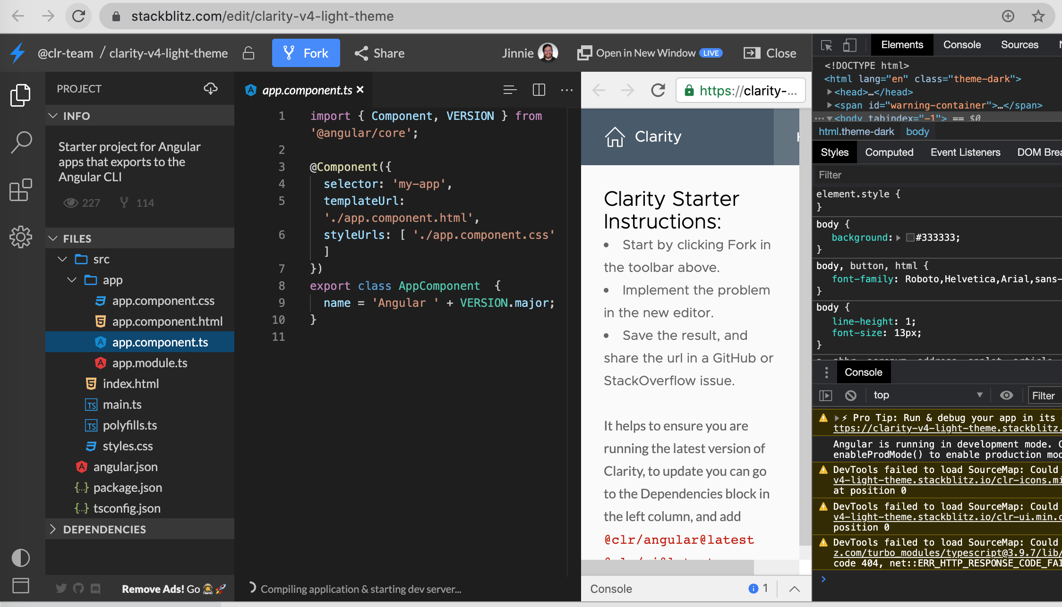Click the Discord chat icon in footer
This screenshot has height=607, width=1062.
[x=95, y=588]
